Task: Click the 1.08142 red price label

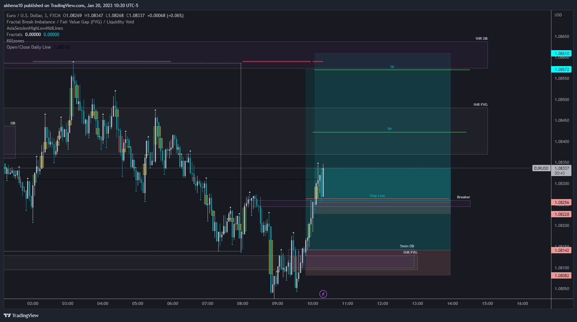Action: click(x=561, y=250)
